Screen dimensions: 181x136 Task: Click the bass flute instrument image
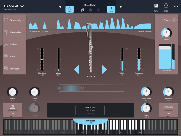[x=90, y=47]
